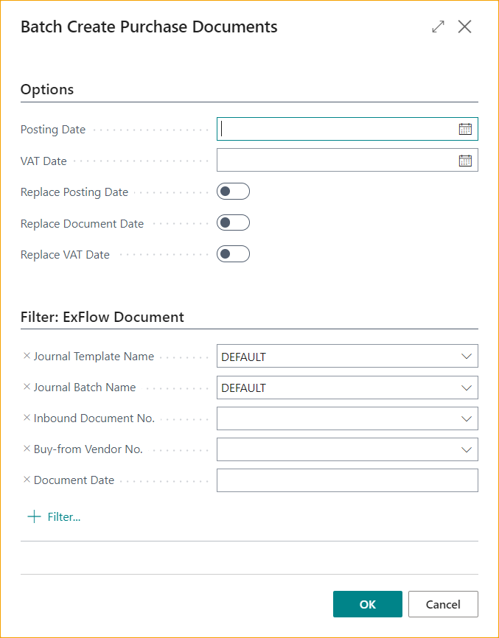Open the Journal Batch Name dropdown
This screenshot has width=499, height=638.
point(467,388)
